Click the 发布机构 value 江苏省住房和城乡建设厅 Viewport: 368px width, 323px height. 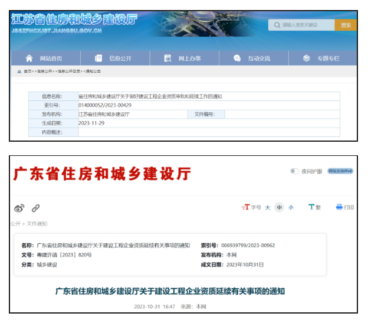pos(104,115)
